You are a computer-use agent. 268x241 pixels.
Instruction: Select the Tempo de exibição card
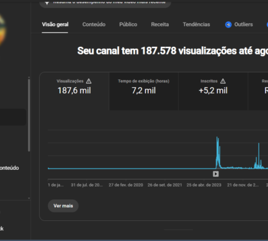tap(144, 91)
